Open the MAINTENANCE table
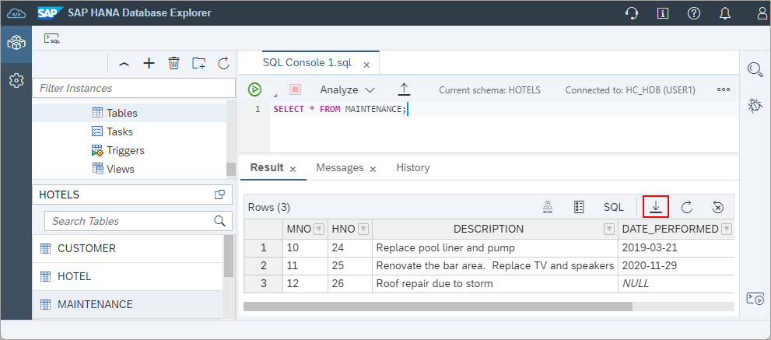 (x=128, y=304)
